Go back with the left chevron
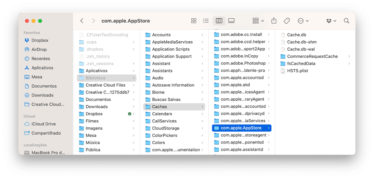The height and width of the screenshot is (179, 374). pos(82,21)
